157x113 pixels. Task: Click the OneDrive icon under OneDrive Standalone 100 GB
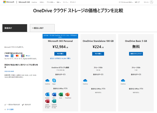pyautogui.click(x=85, y=80)
